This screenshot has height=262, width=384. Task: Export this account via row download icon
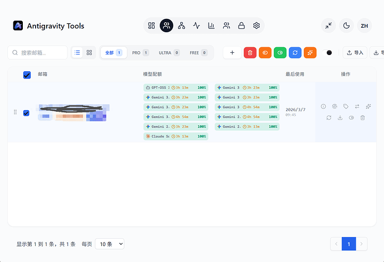(340, 118)
